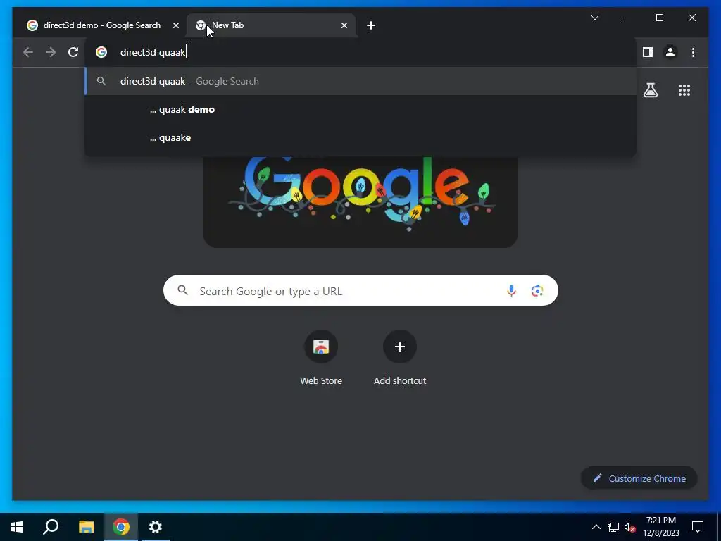Screen dimensions: 721x541
Task: Open the taskbar clock and date
Action: tap(660, 527)
